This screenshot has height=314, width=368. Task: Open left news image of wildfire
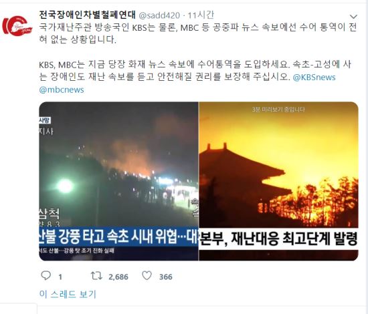click(118, 181)
